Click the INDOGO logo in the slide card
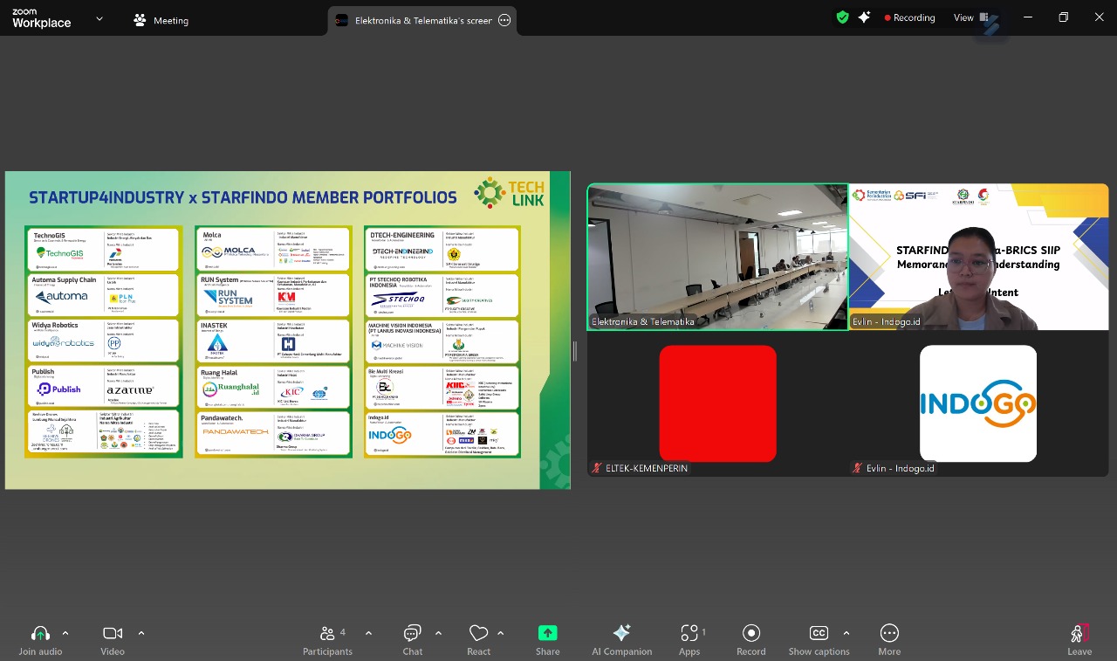Image resolution: width=1117 pixels, height=661 pixels. click(389, 434)
